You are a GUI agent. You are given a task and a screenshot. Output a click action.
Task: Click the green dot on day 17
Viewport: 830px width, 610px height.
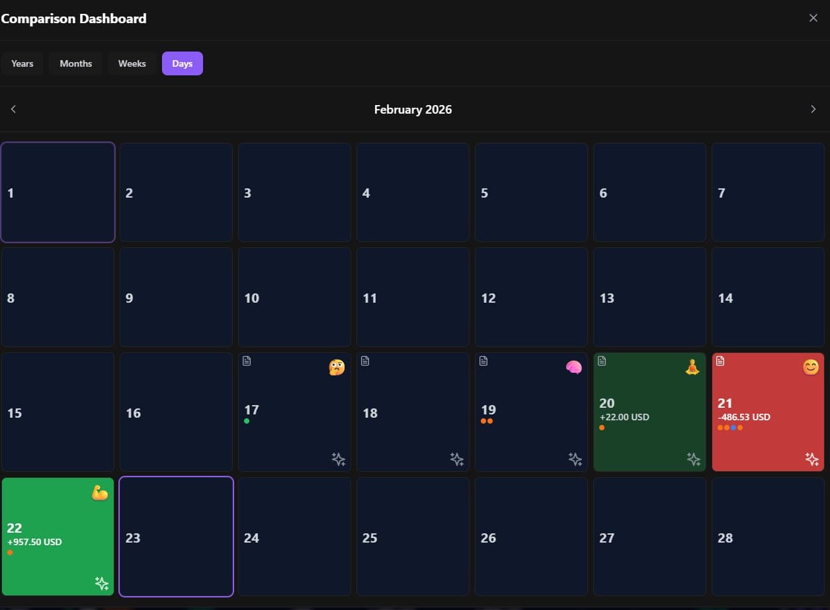(247, 421)
